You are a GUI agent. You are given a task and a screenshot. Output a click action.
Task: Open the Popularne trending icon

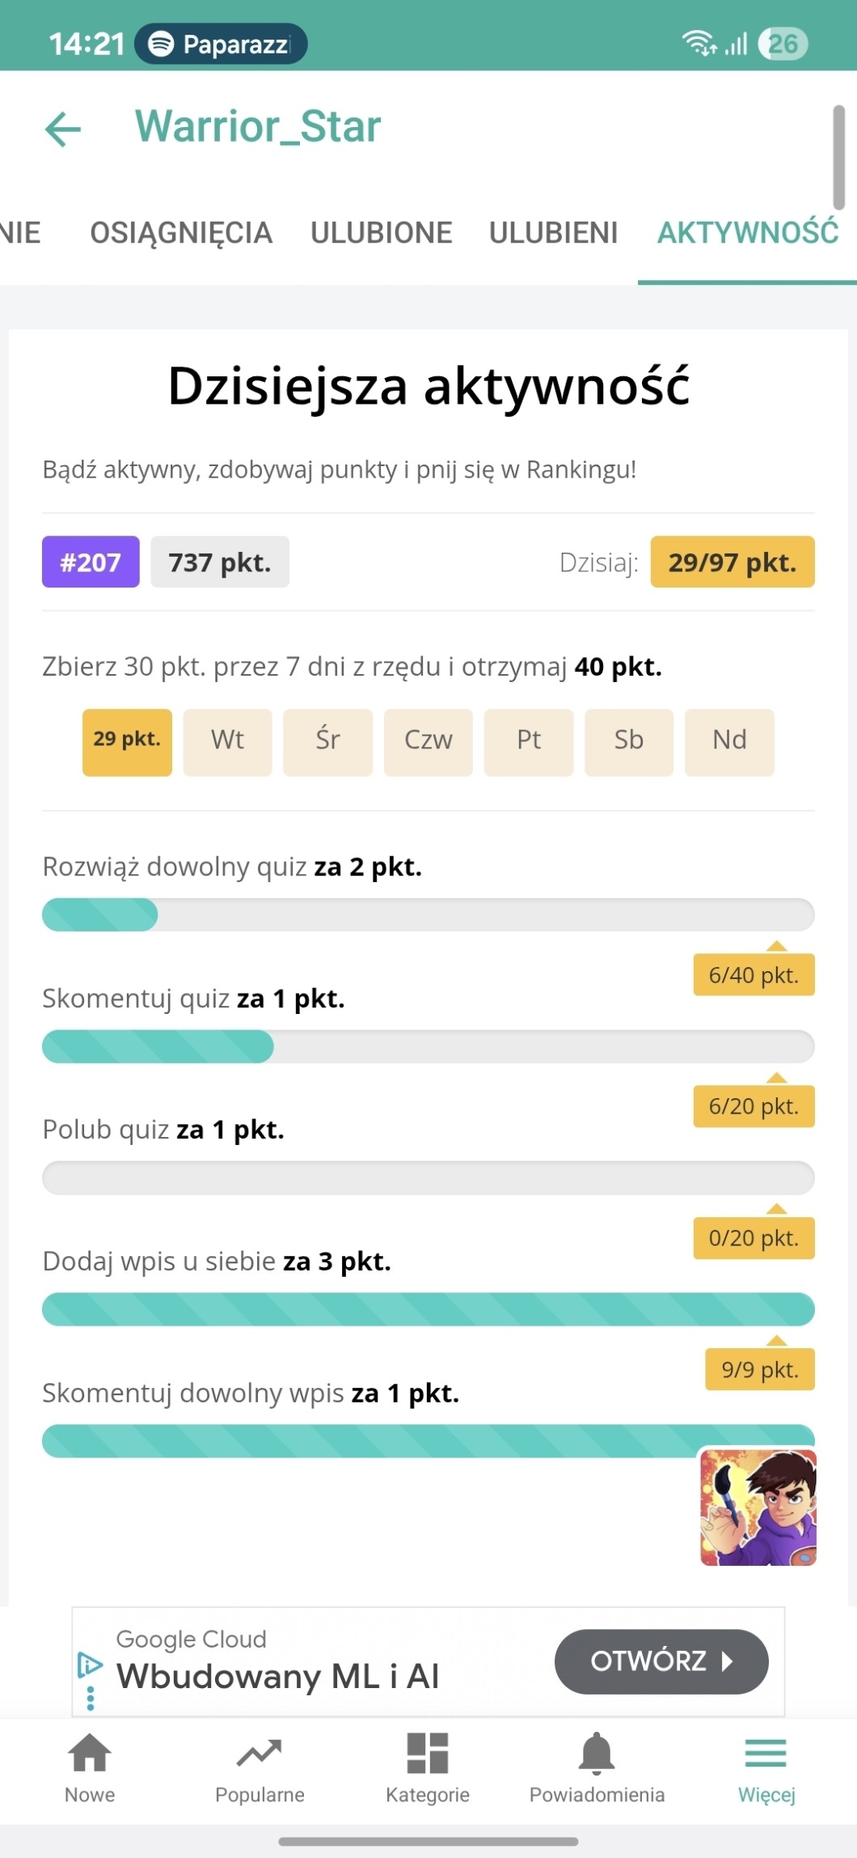[260, 1753]
